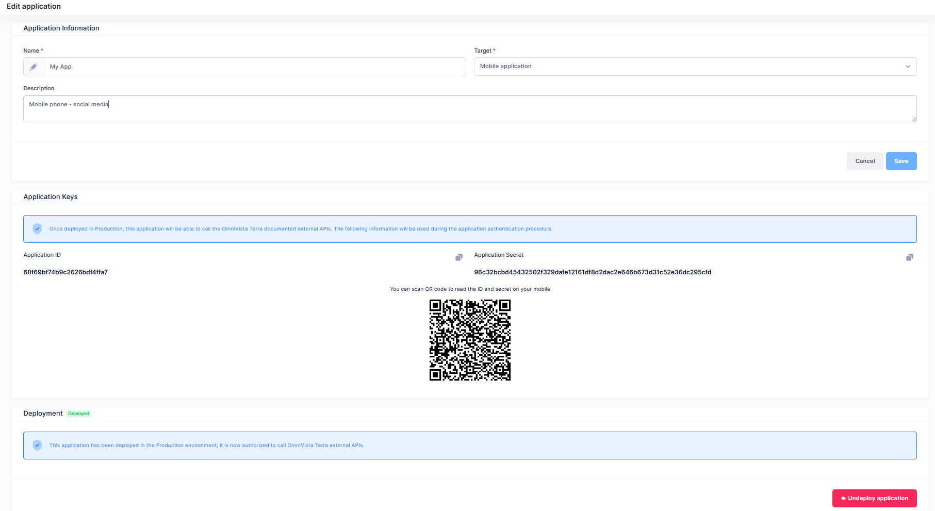
Task: Select the Application ID value text
Action: tap(65, 272)
